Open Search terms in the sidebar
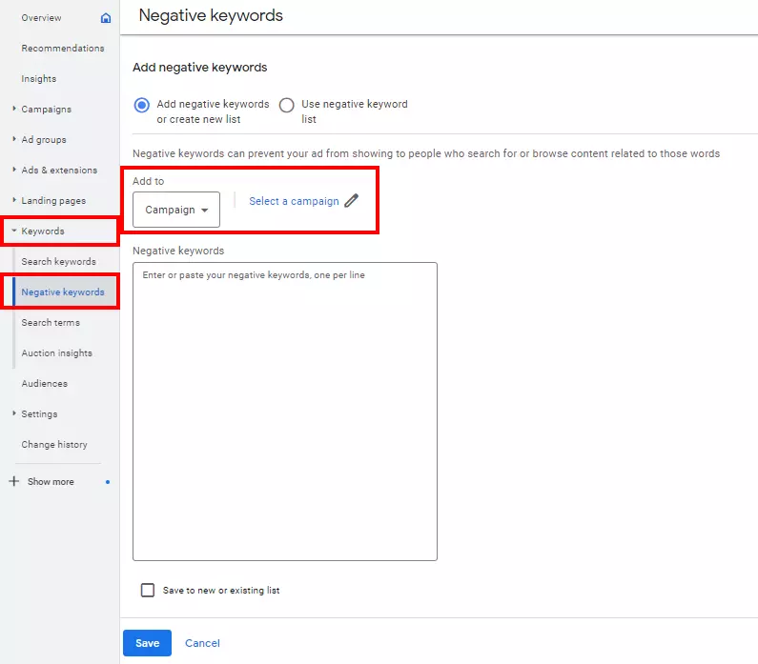The height and width of the screenshot is (664, 758). pyautogui.click(x=51, y=323)
